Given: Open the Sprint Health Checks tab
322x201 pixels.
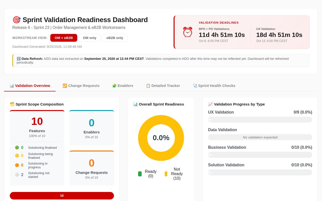Looking at the screenshot, I should 214,86.
